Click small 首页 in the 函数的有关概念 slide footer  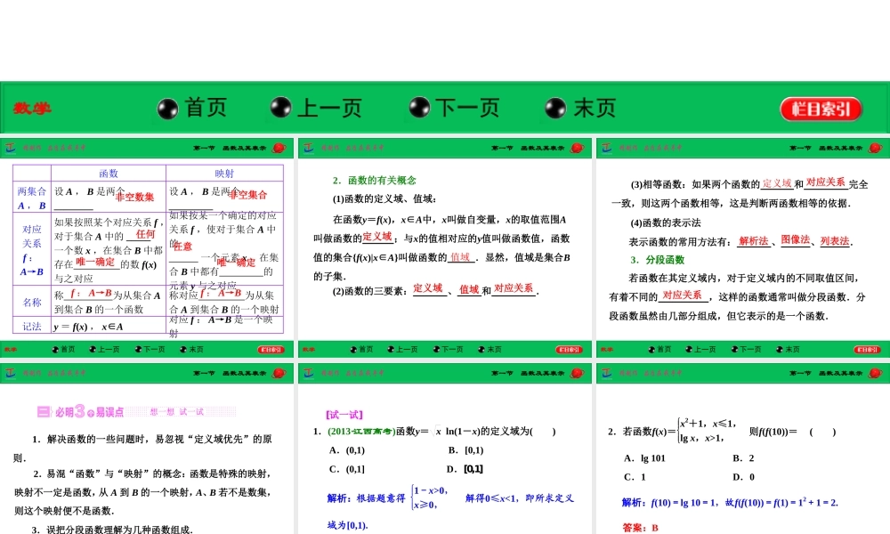[366, 350]
